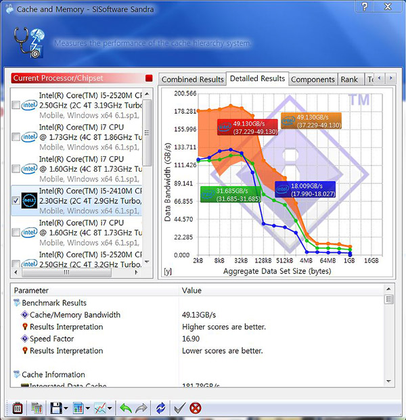Click the diamond icon beside Cache/Memory Bandwidth

pyautogui.click(x=24, y=314)
